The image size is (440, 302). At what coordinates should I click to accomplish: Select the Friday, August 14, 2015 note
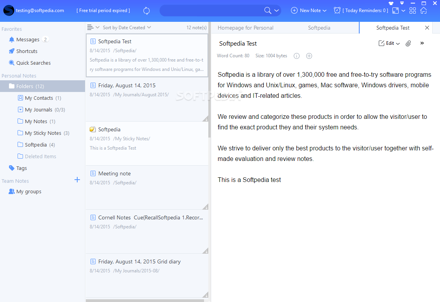(x=147, y=99)
